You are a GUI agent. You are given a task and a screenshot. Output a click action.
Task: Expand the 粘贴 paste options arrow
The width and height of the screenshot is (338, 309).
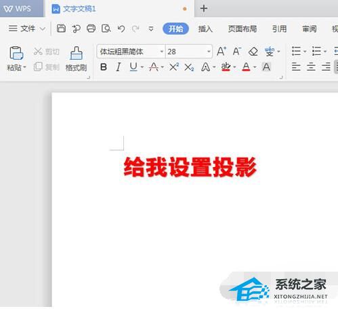pyautogui.click(x=24, y=67)
